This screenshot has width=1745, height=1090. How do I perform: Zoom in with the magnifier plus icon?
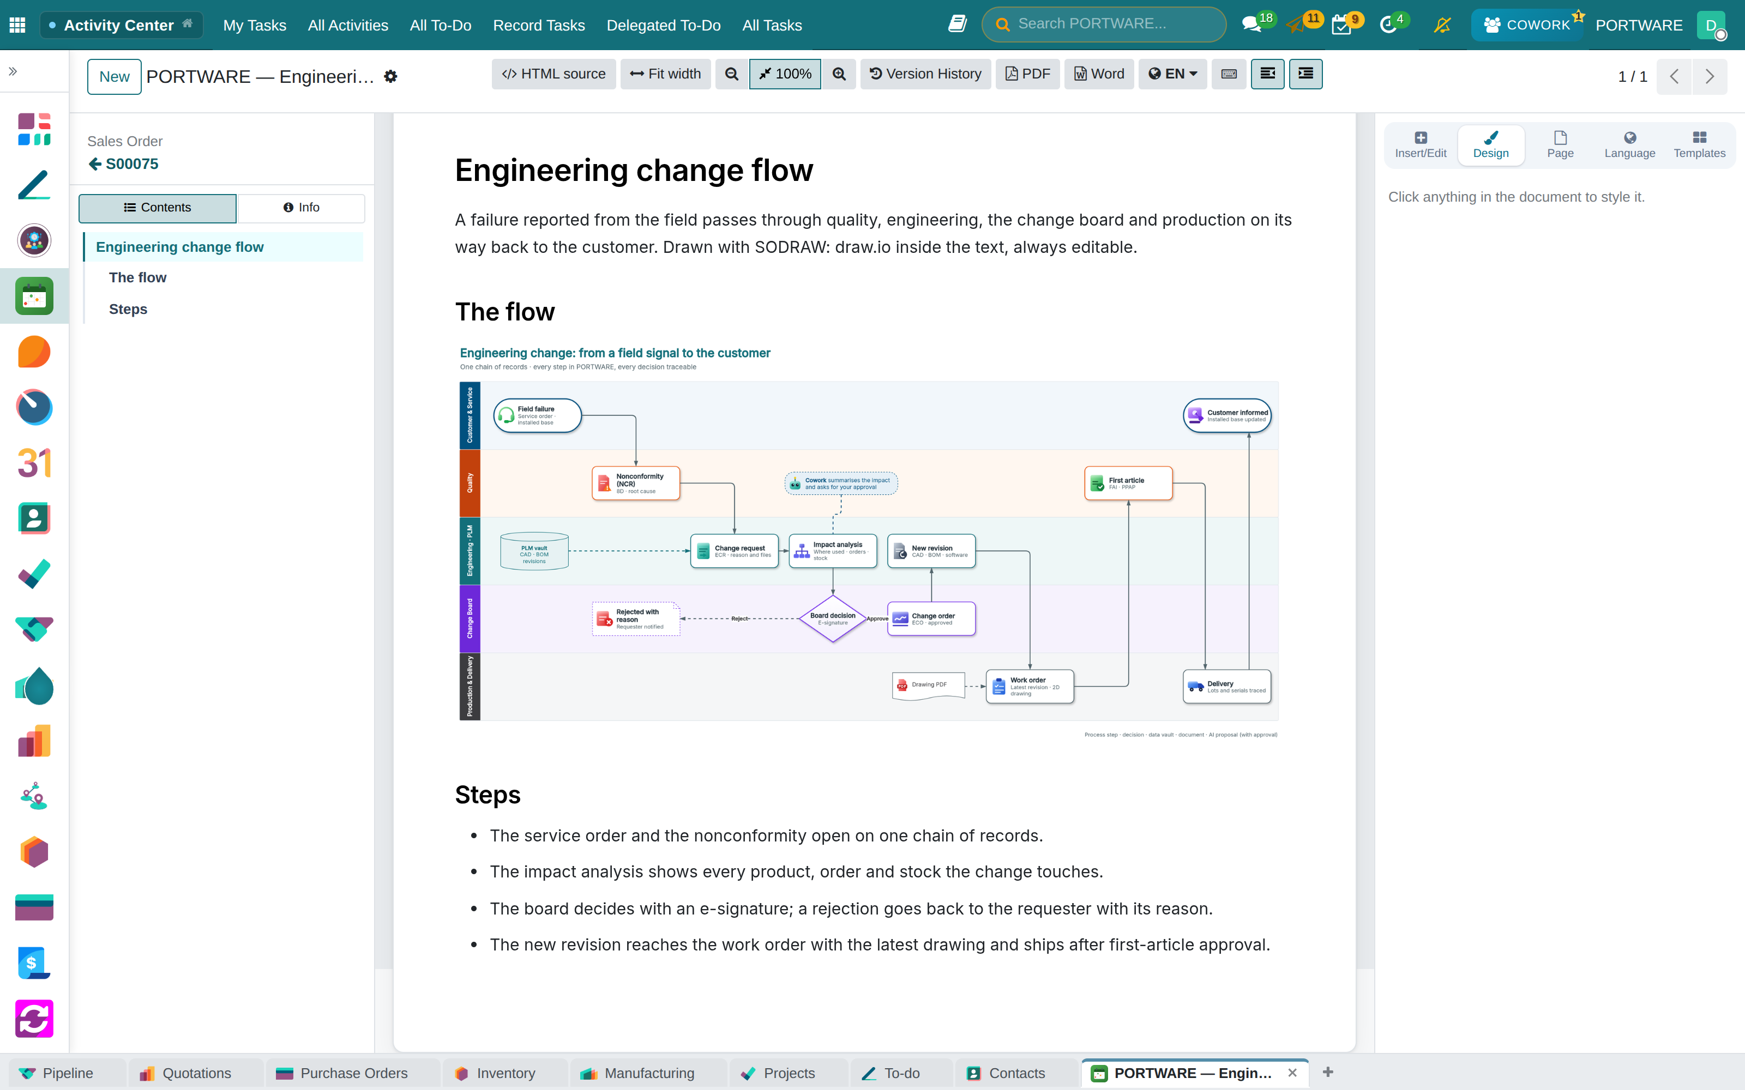pos(839,74)
